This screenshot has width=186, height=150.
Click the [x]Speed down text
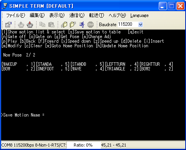pyautogui.click(x=76, y=41)
